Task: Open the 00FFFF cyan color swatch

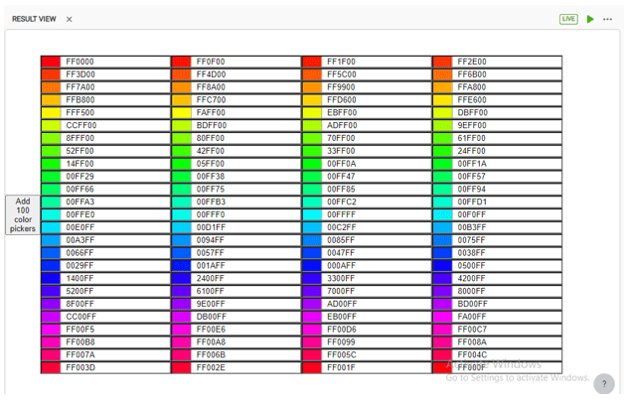Action: tap(312, 214)
